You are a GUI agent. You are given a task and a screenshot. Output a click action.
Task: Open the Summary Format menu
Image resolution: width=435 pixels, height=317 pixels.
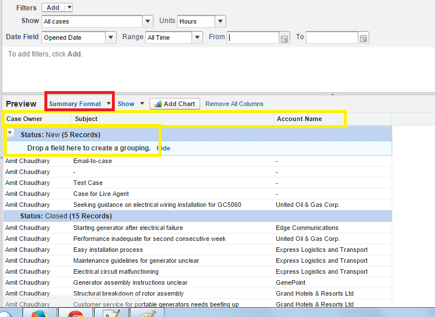(x=80, y=104)
